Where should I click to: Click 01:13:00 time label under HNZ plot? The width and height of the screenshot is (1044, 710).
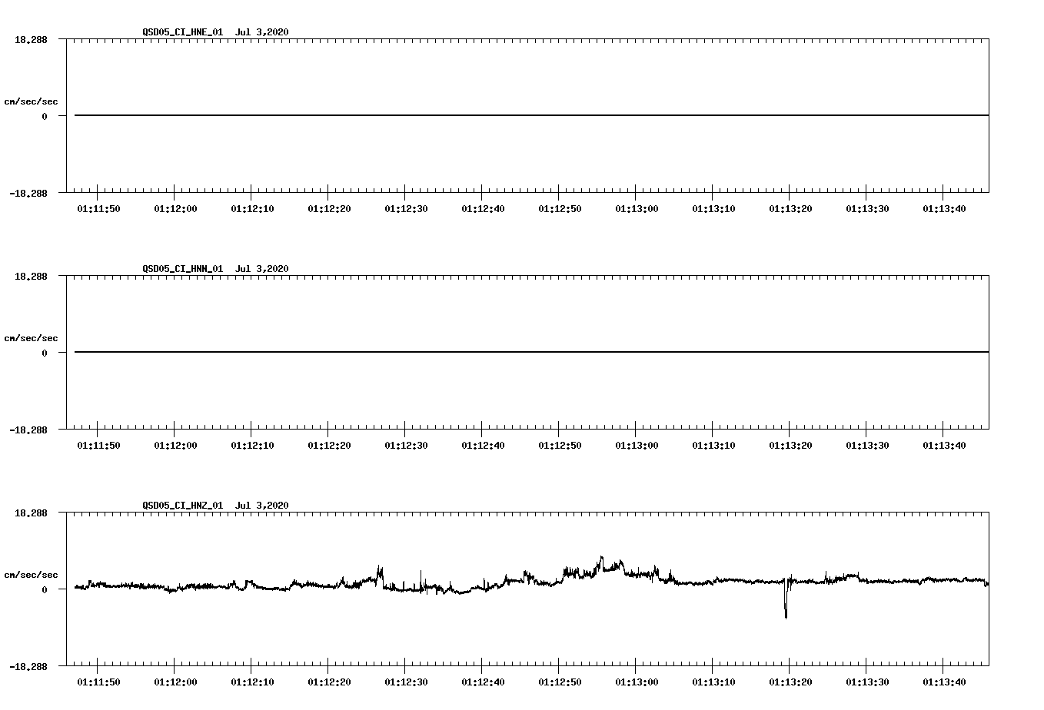(x=637, y=682)
